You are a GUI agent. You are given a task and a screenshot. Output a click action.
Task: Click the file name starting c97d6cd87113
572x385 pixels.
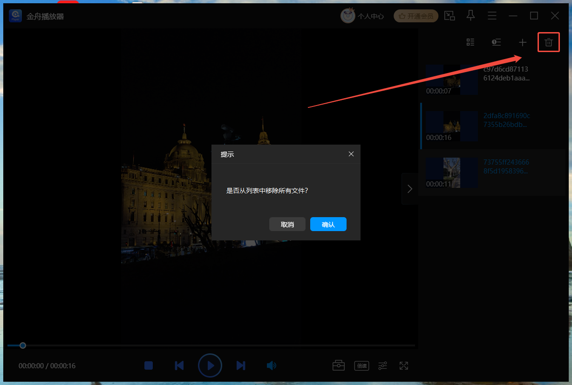(506, 73)
